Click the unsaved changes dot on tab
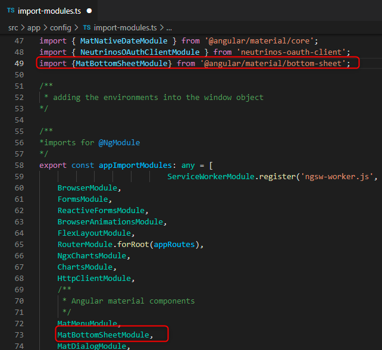Image resolution: width=382 pixels, height=350 pixels. point(89,11)
